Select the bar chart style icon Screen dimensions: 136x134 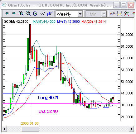tap(50, 13)
